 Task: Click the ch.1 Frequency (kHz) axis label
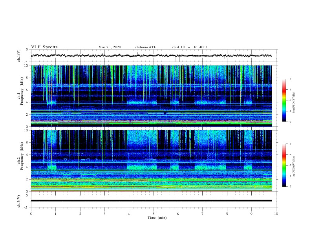click(20, 91)
